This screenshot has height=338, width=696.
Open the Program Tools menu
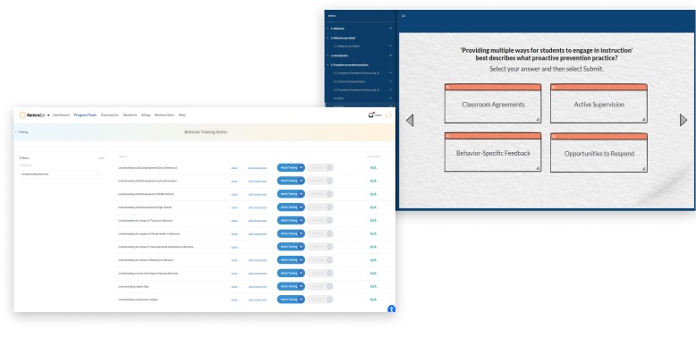click(85, 114)
